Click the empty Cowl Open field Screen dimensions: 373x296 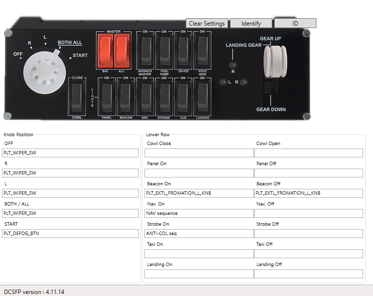(308, 153)
